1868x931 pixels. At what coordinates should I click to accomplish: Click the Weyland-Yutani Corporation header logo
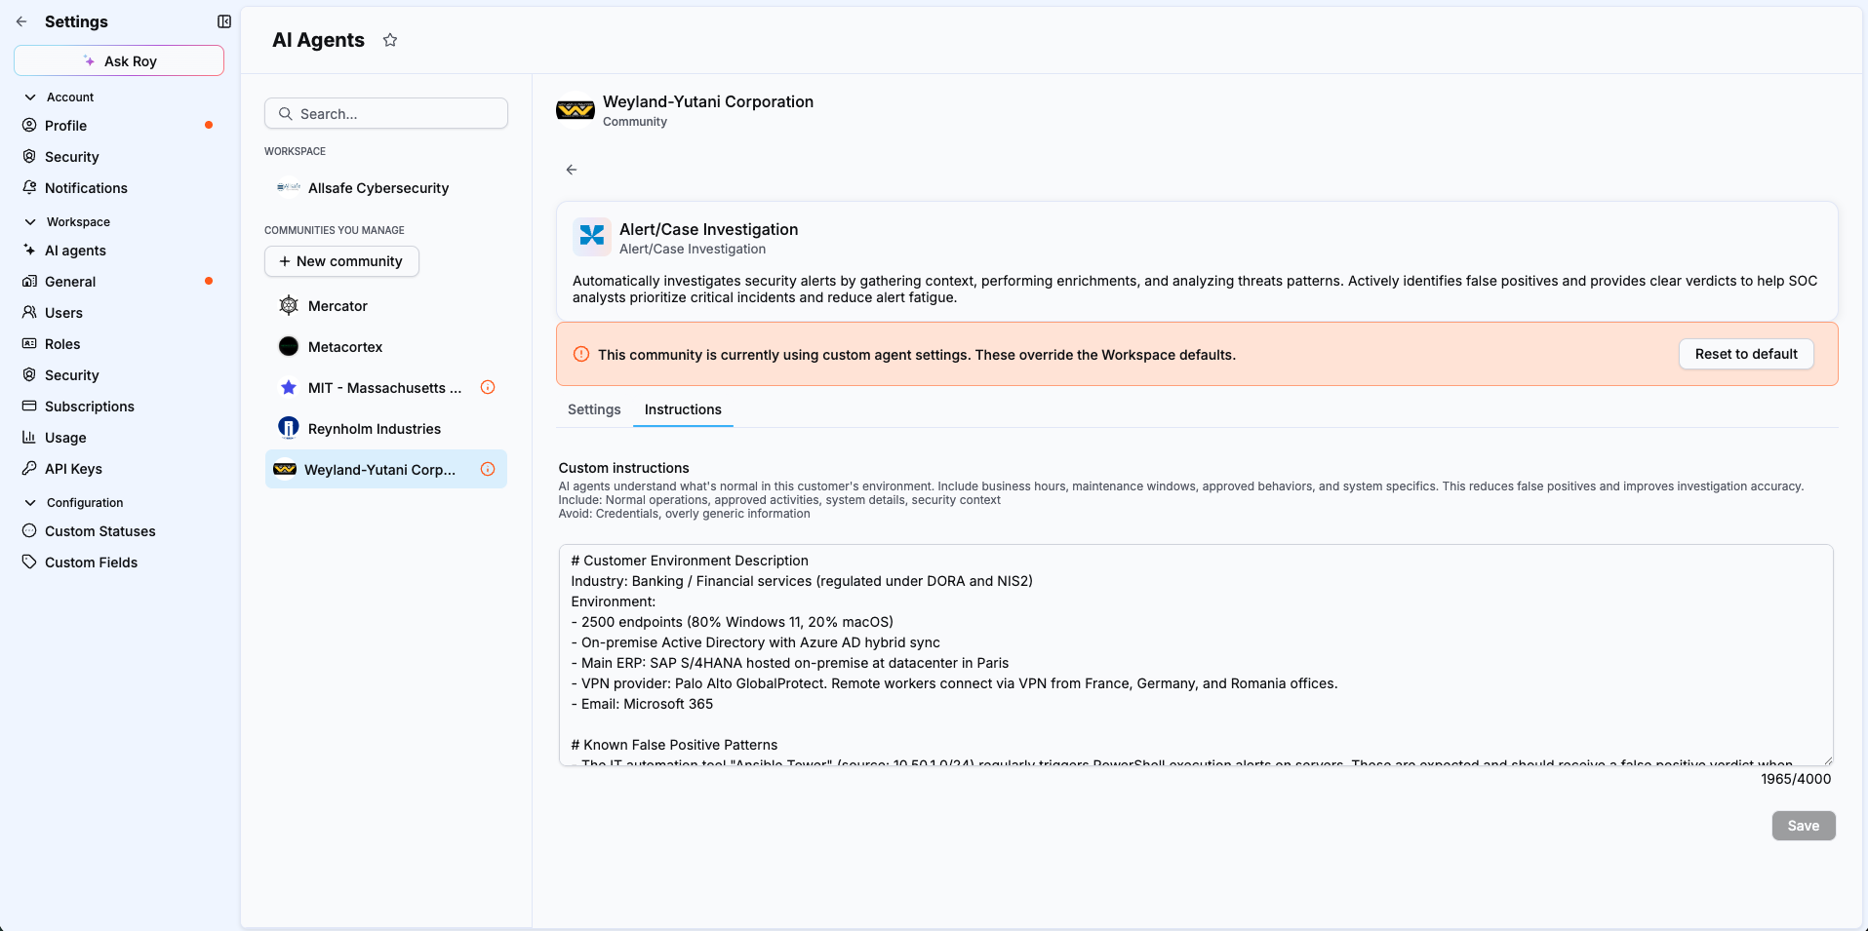pyautogui.click(x=576, y=110)
